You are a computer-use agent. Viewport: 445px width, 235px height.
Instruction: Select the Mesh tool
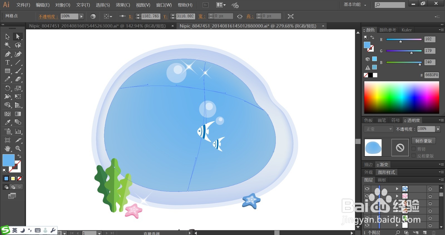click(x=8, y=114)
